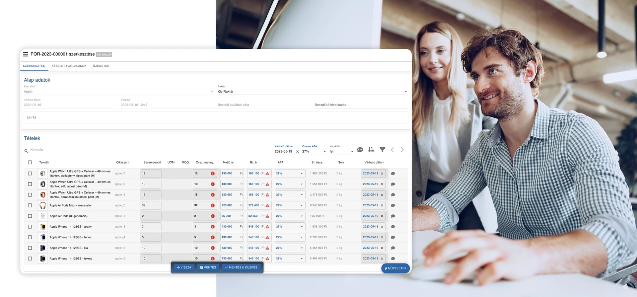This screenshot has height=297, width=637.
Task: Open the Kerekítés dropdown set to fel
Action: [x=341, y=151]
